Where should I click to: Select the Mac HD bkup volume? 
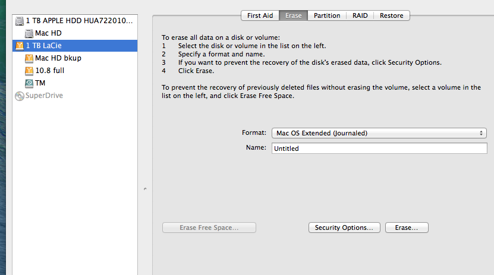pos(75,58)
